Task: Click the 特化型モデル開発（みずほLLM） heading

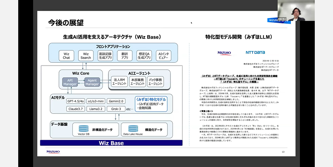Action: coord(239,37)
